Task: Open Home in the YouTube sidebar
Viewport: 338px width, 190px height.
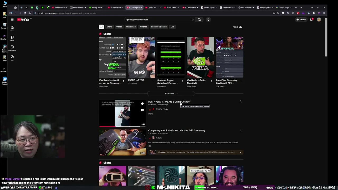Action: (12, 28)
